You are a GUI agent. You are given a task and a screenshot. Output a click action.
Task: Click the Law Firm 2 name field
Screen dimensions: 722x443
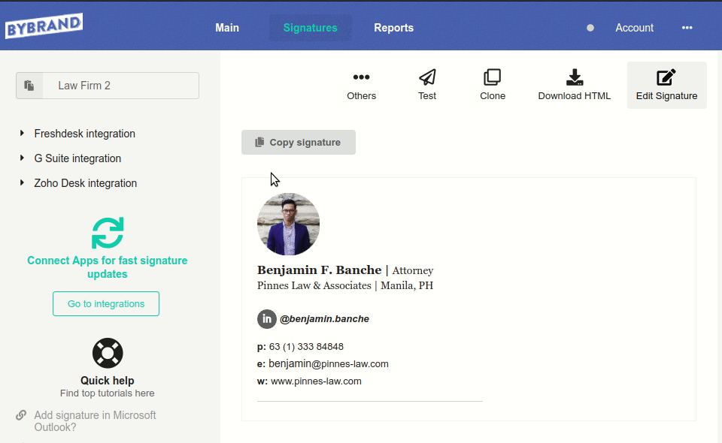pyautogui.click(x=120, y=86)
